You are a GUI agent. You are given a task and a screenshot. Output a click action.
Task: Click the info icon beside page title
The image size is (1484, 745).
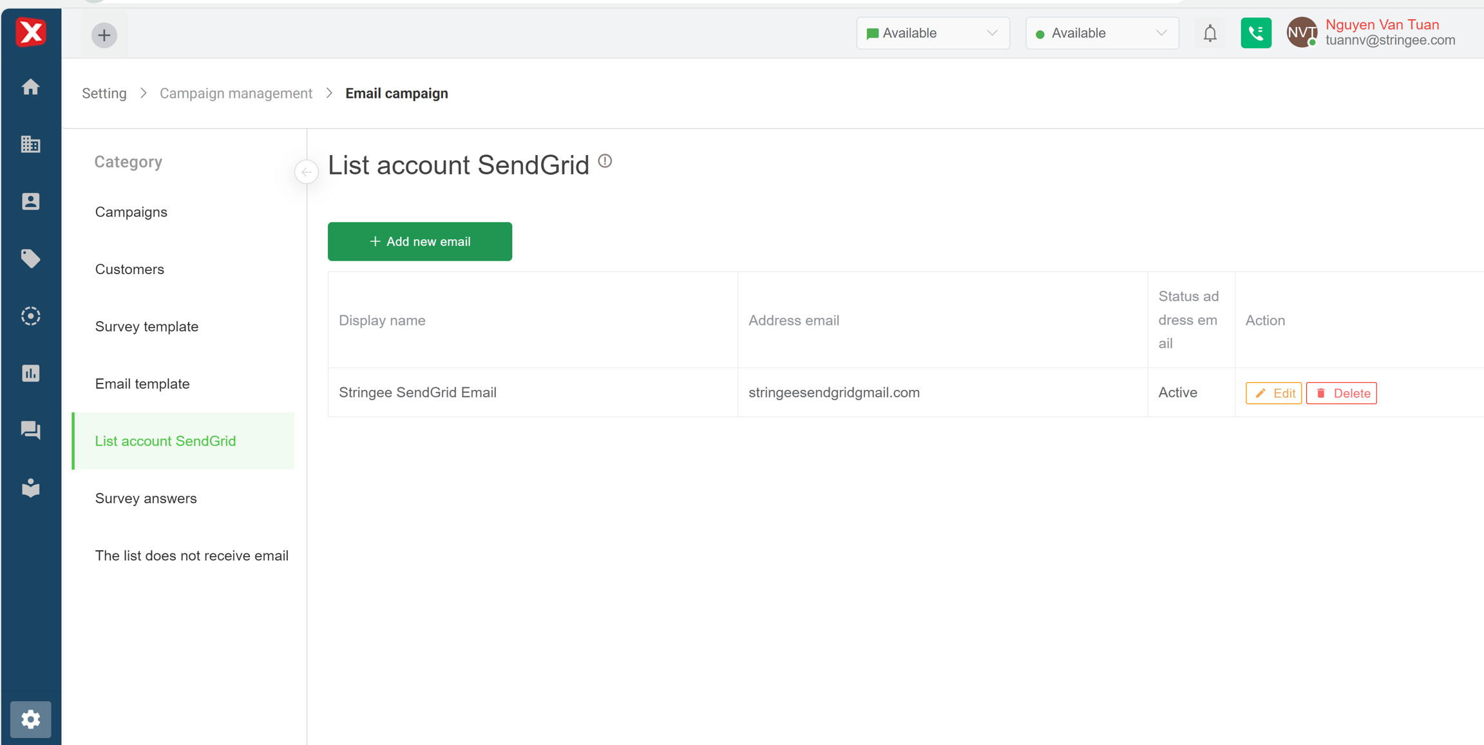[605, 161]
